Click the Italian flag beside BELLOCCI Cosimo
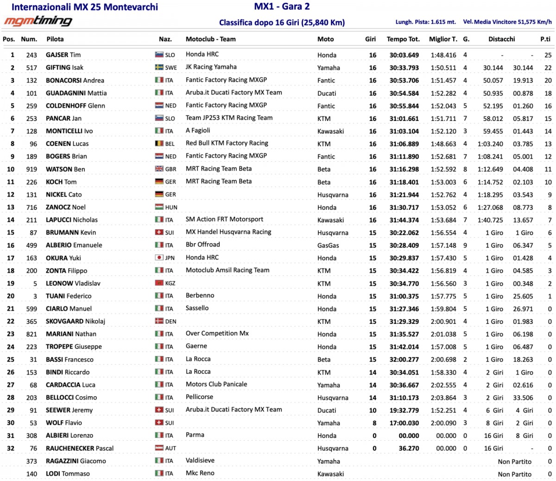The height and width of the screenshot is (481, 556). coord(159,397)
